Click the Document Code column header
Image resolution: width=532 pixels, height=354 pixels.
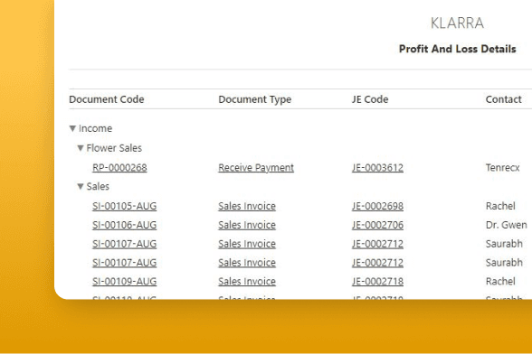(x=107, y=99)
